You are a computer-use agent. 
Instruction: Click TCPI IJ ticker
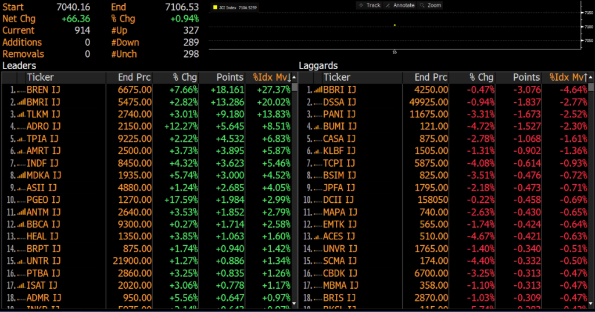click(339, 163)
